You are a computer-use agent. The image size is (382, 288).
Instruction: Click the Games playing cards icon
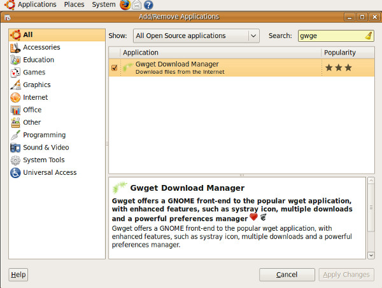pos(15,72)
